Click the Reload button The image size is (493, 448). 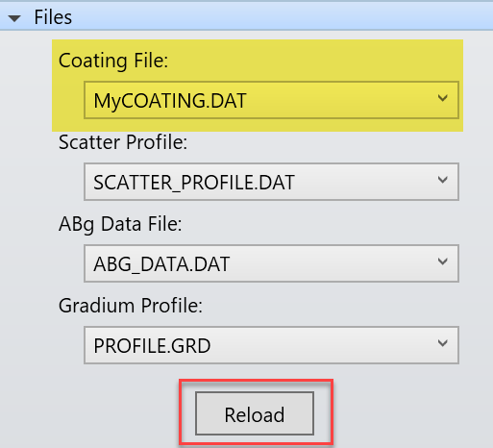pyautogui.click(x=255, y=413)
